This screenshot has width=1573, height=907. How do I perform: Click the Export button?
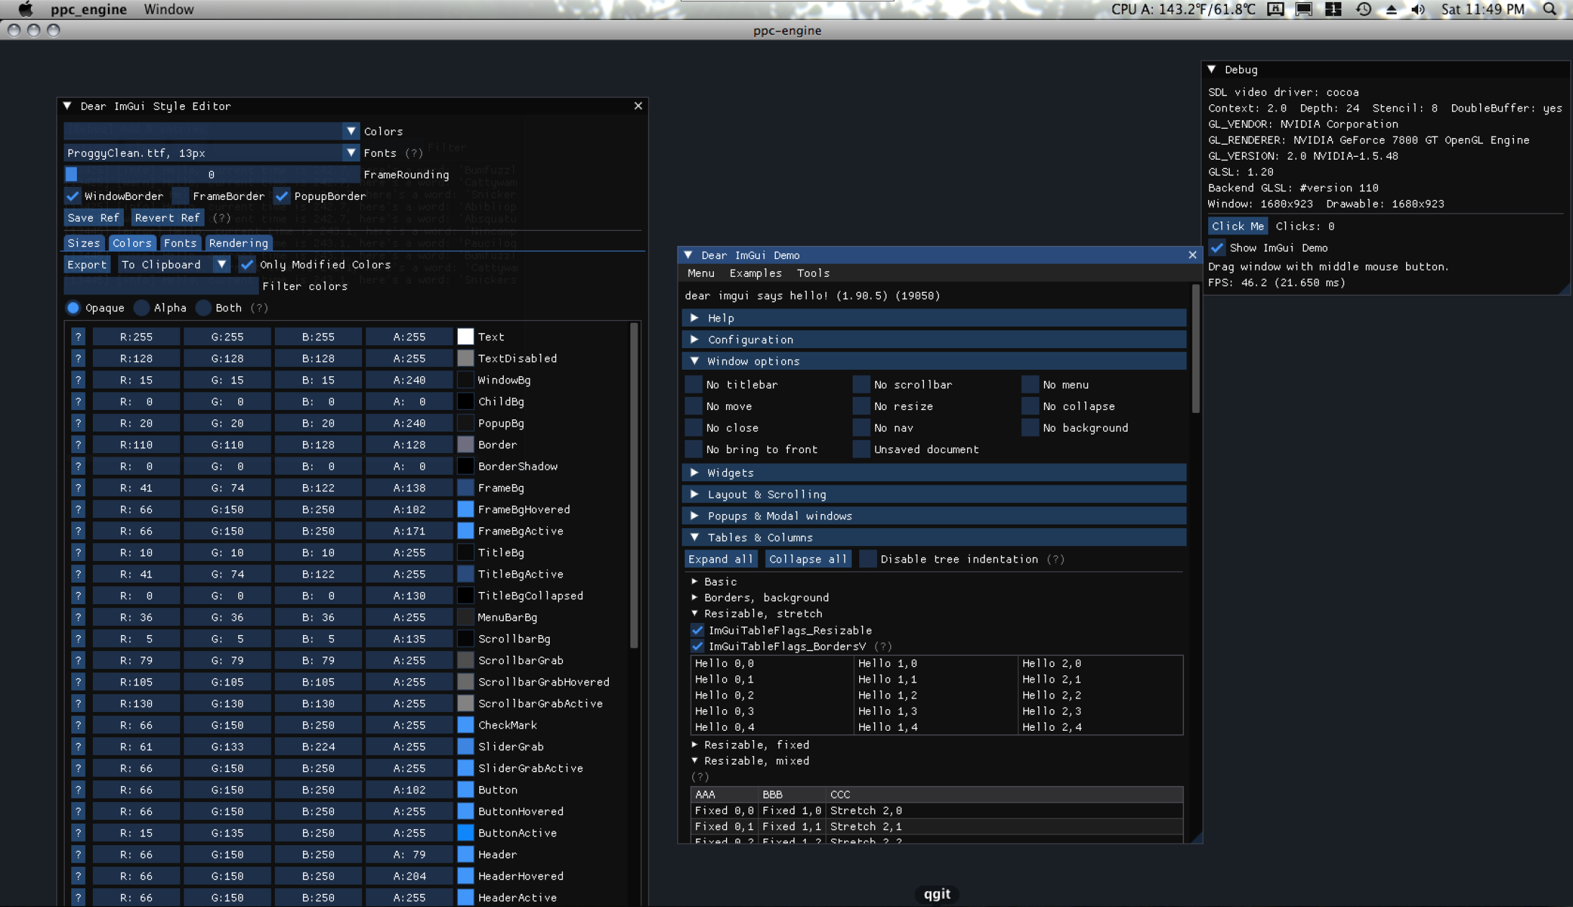tap(87, 265)
